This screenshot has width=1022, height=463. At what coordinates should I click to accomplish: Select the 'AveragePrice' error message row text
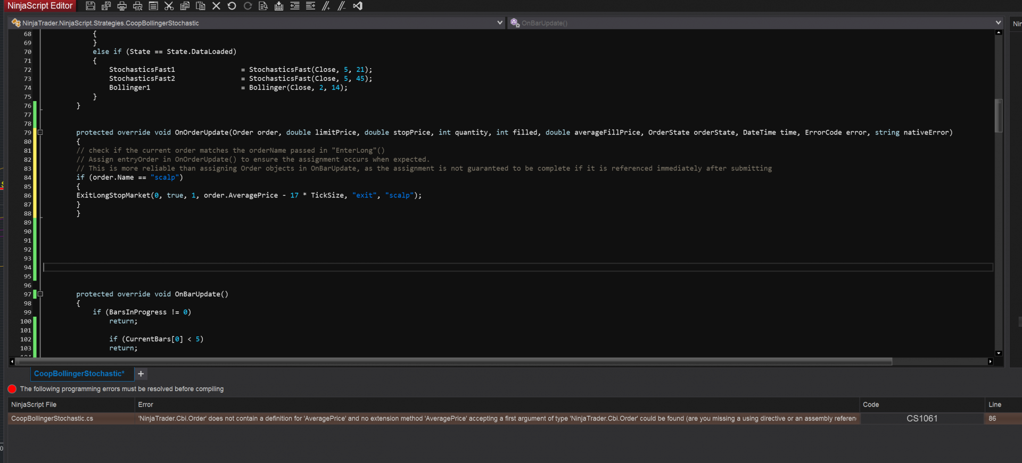(498, 418)
